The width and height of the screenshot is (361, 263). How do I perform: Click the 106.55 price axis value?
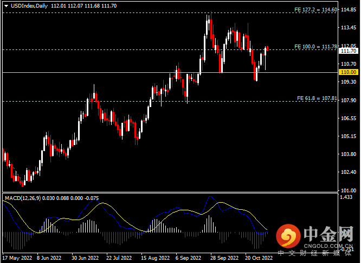(x=349, y=118)
